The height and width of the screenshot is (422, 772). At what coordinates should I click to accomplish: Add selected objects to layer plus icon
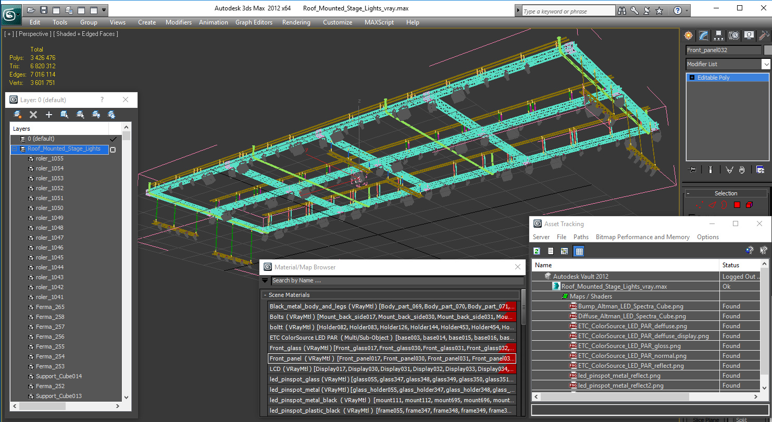(49, 115)
